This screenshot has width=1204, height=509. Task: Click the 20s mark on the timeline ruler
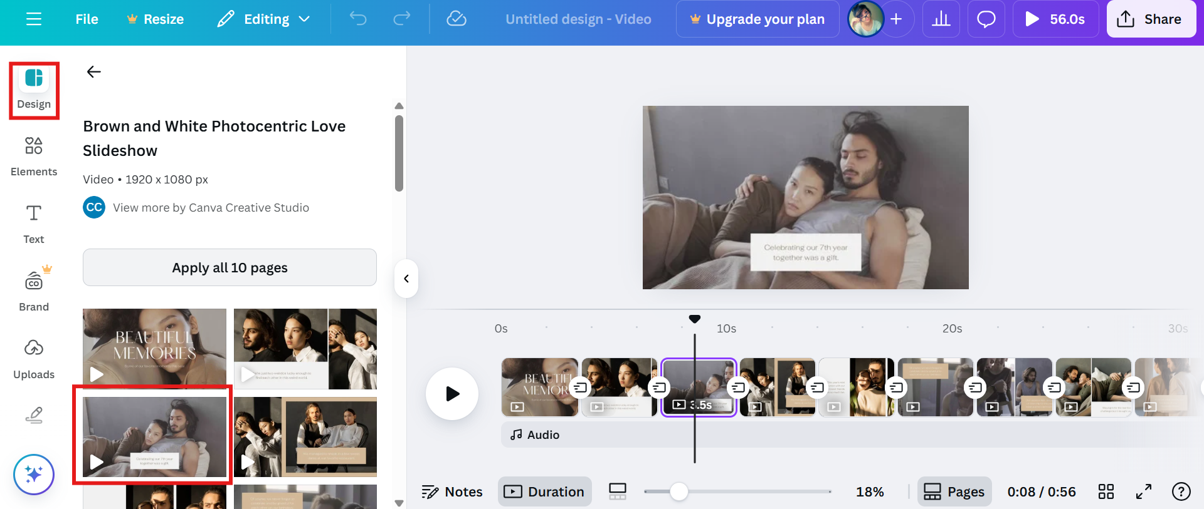pos(953,329)
